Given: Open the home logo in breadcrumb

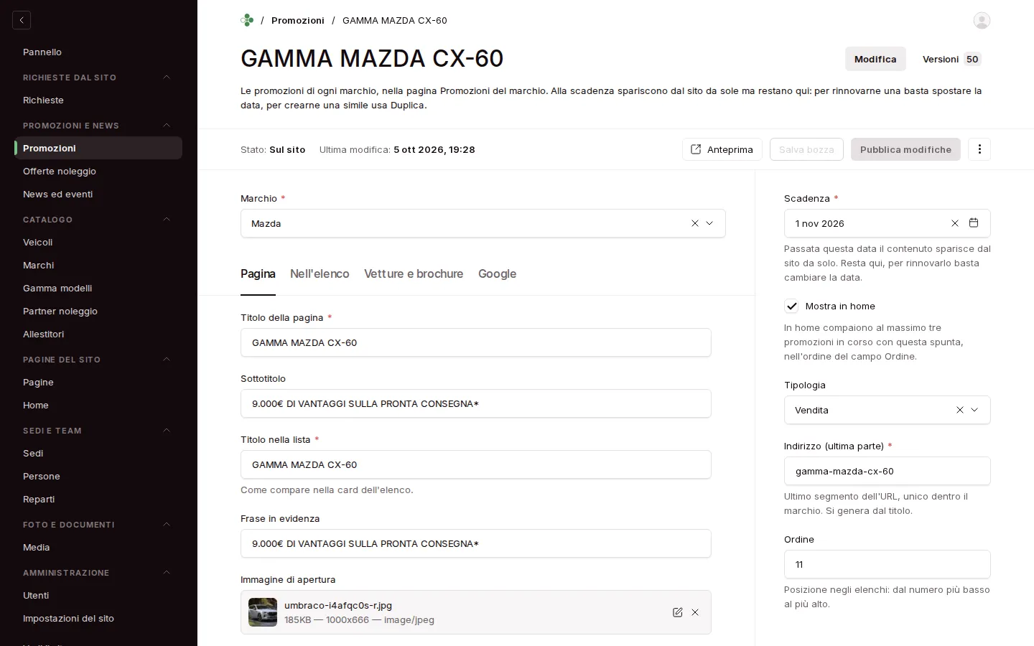Looking at the screenshot, I should click(x=247, y=20).
